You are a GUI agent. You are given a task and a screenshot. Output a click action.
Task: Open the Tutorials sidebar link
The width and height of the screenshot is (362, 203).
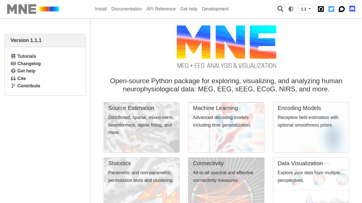click(27, 56)
